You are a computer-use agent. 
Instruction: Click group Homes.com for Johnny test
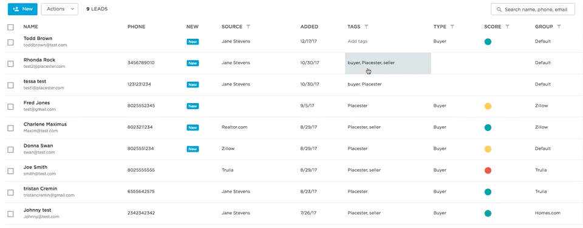[x=547, y=213]
